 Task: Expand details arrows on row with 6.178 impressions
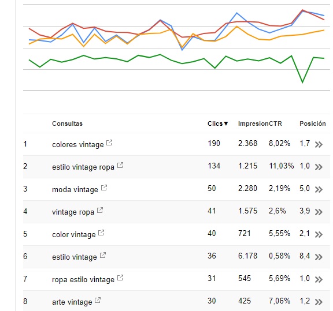click(x=319, y=257)
